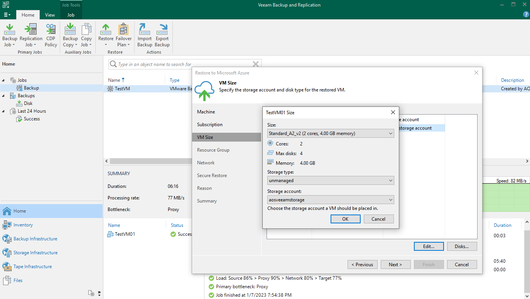Open the Replication Job ribbon button

31,35
